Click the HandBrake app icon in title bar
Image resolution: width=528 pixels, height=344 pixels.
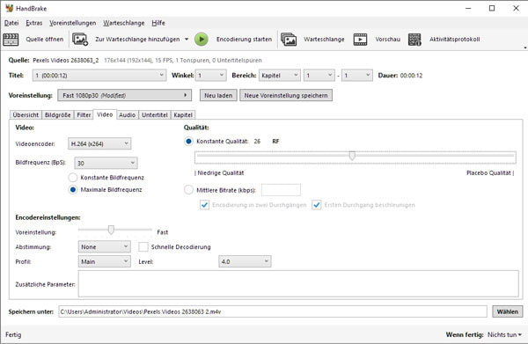(9, 8)
